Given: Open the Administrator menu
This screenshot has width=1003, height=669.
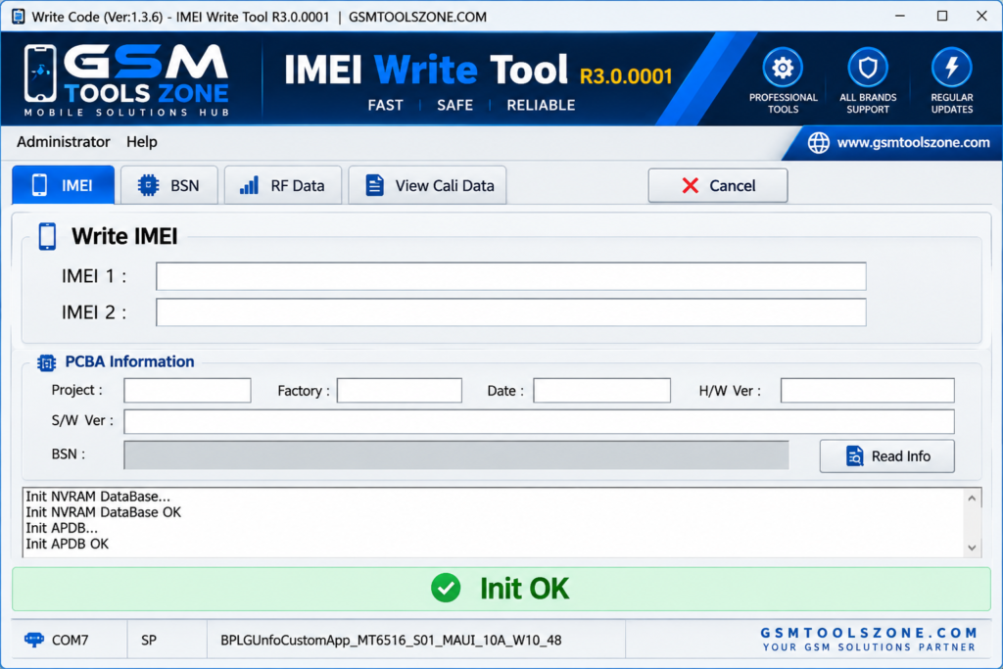Looking at the screenshot, I should [64, 141].
